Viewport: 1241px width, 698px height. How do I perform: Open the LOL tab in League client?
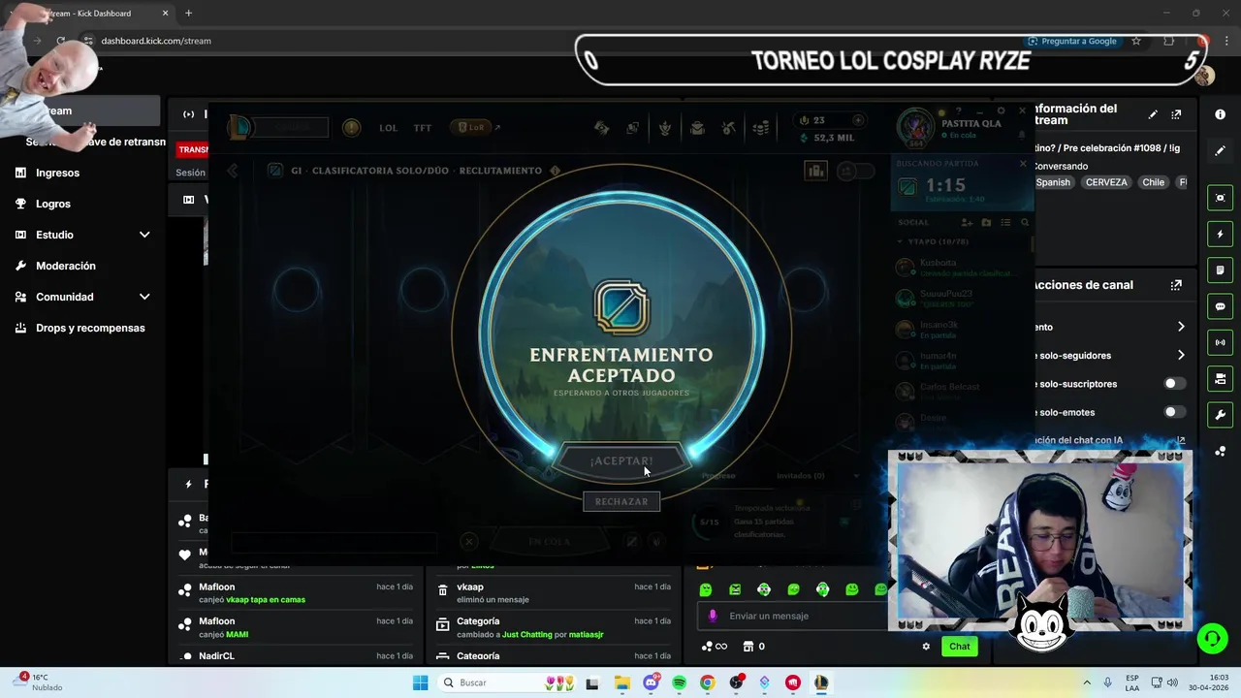click(388, 128)
